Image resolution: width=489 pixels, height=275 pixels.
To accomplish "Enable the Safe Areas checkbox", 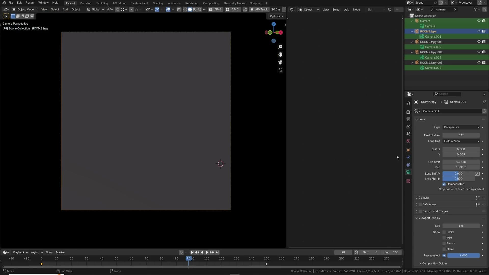I will pos(420,204).
